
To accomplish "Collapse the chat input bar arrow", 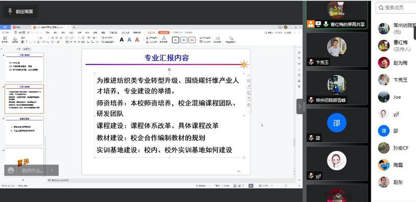I will pos(52,170).
